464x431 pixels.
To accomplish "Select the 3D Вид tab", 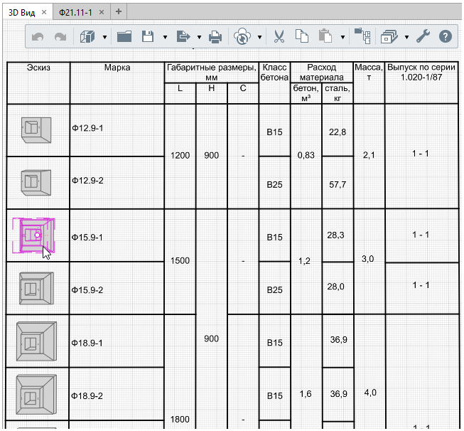I will [x=22, y=12].
